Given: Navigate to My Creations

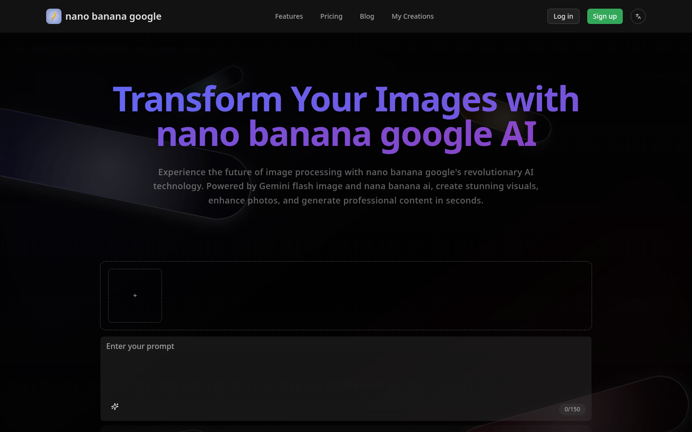Looking at the screenshot, I should pyautogui.click(x=412, y=16).
